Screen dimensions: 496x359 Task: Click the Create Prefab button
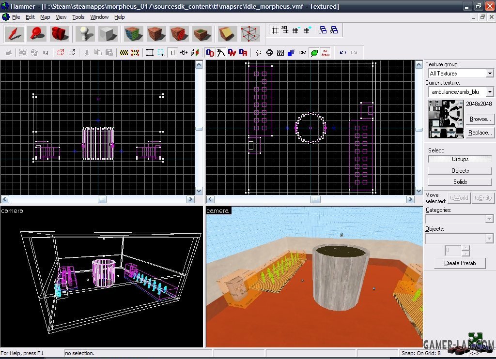(x=460, y=263)
